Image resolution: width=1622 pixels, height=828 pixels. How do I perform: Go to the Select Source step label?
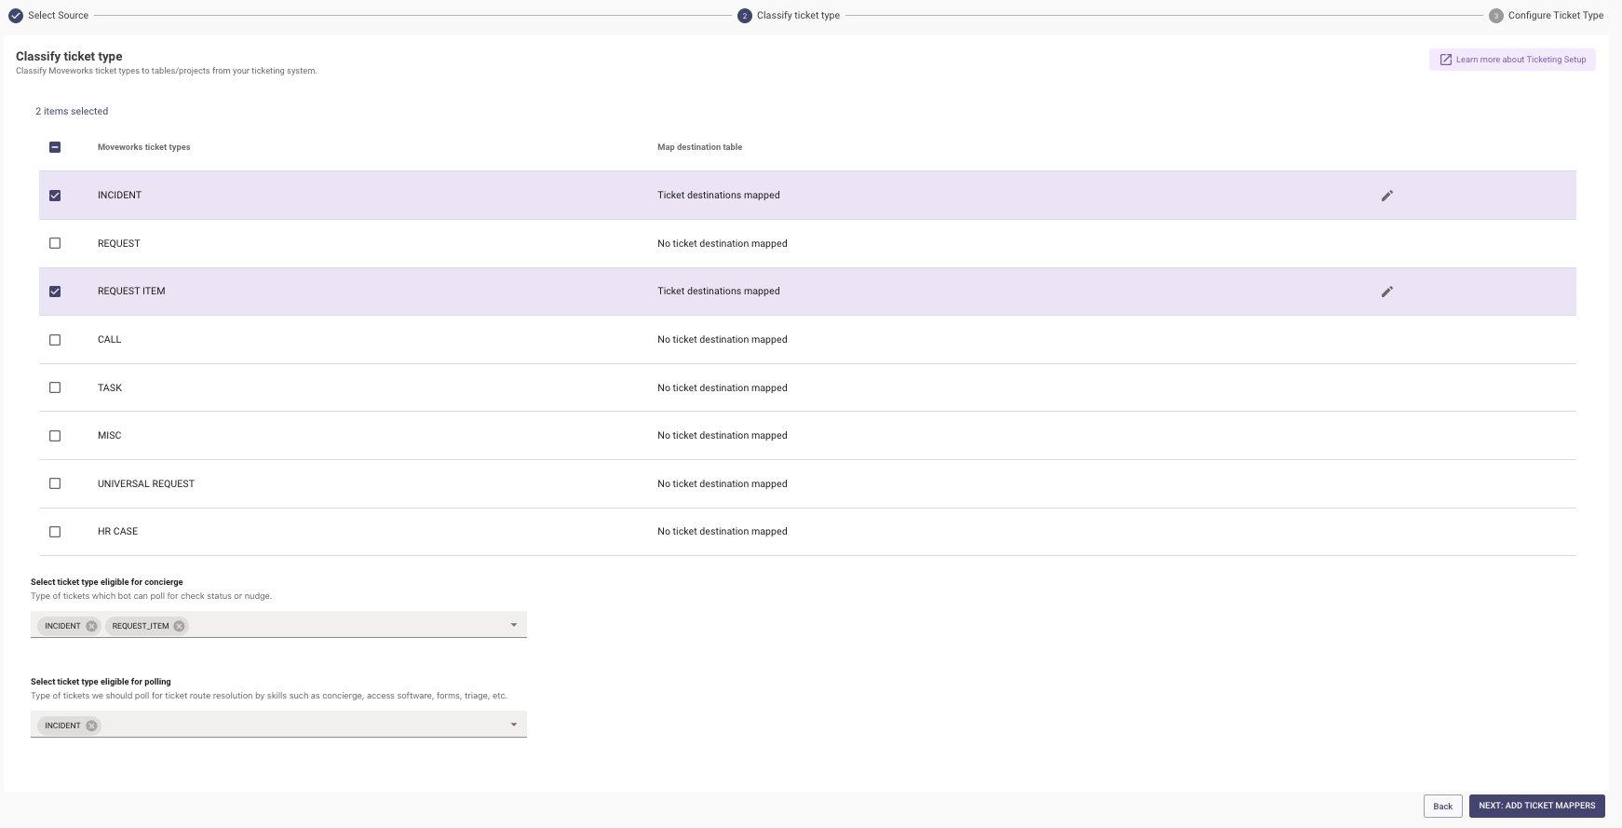(x=58, y=16)
